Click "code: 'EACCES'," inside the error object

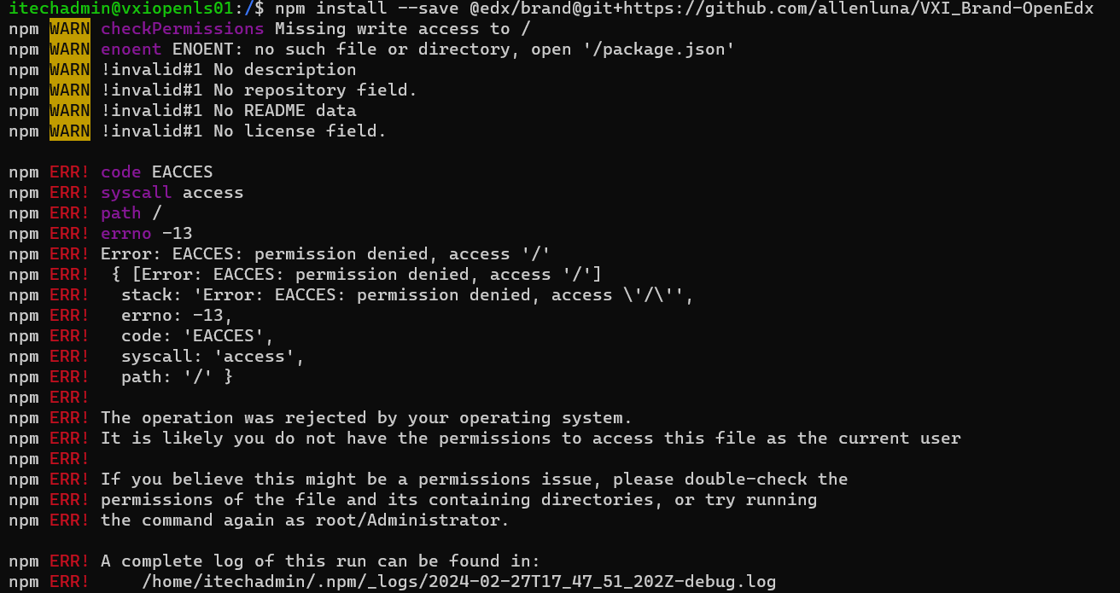coord(198,336)
